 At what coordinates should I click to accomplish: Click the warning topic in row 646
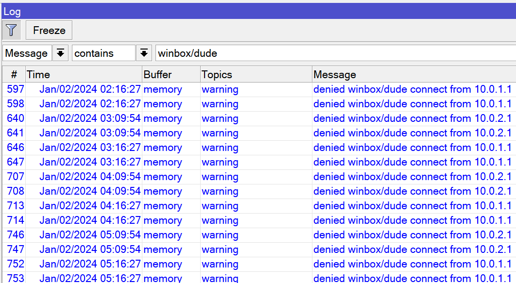pyautogui.click(x=220, y=148)
